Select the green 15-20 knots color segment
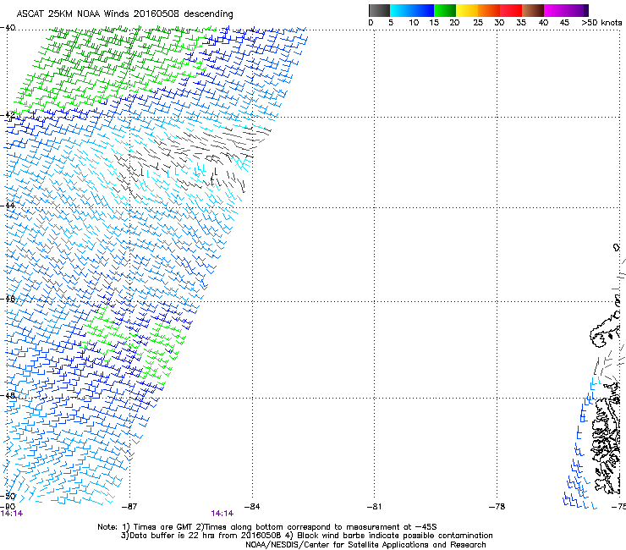 [x=445, y=10]
